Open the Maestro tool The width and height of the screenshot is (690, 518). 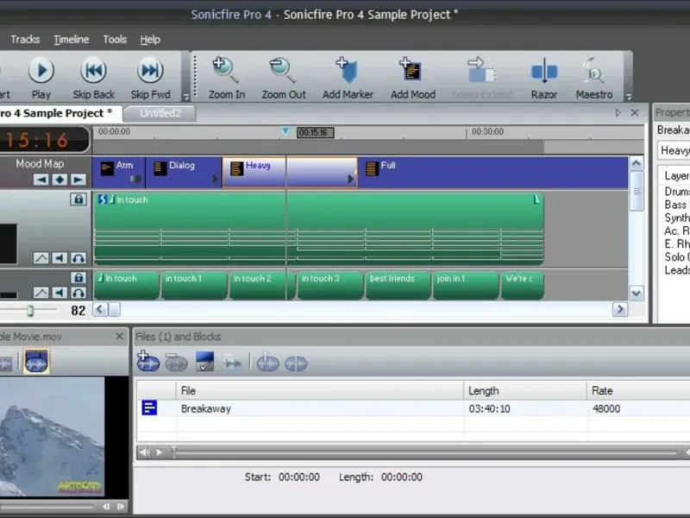tap(593, 73)
